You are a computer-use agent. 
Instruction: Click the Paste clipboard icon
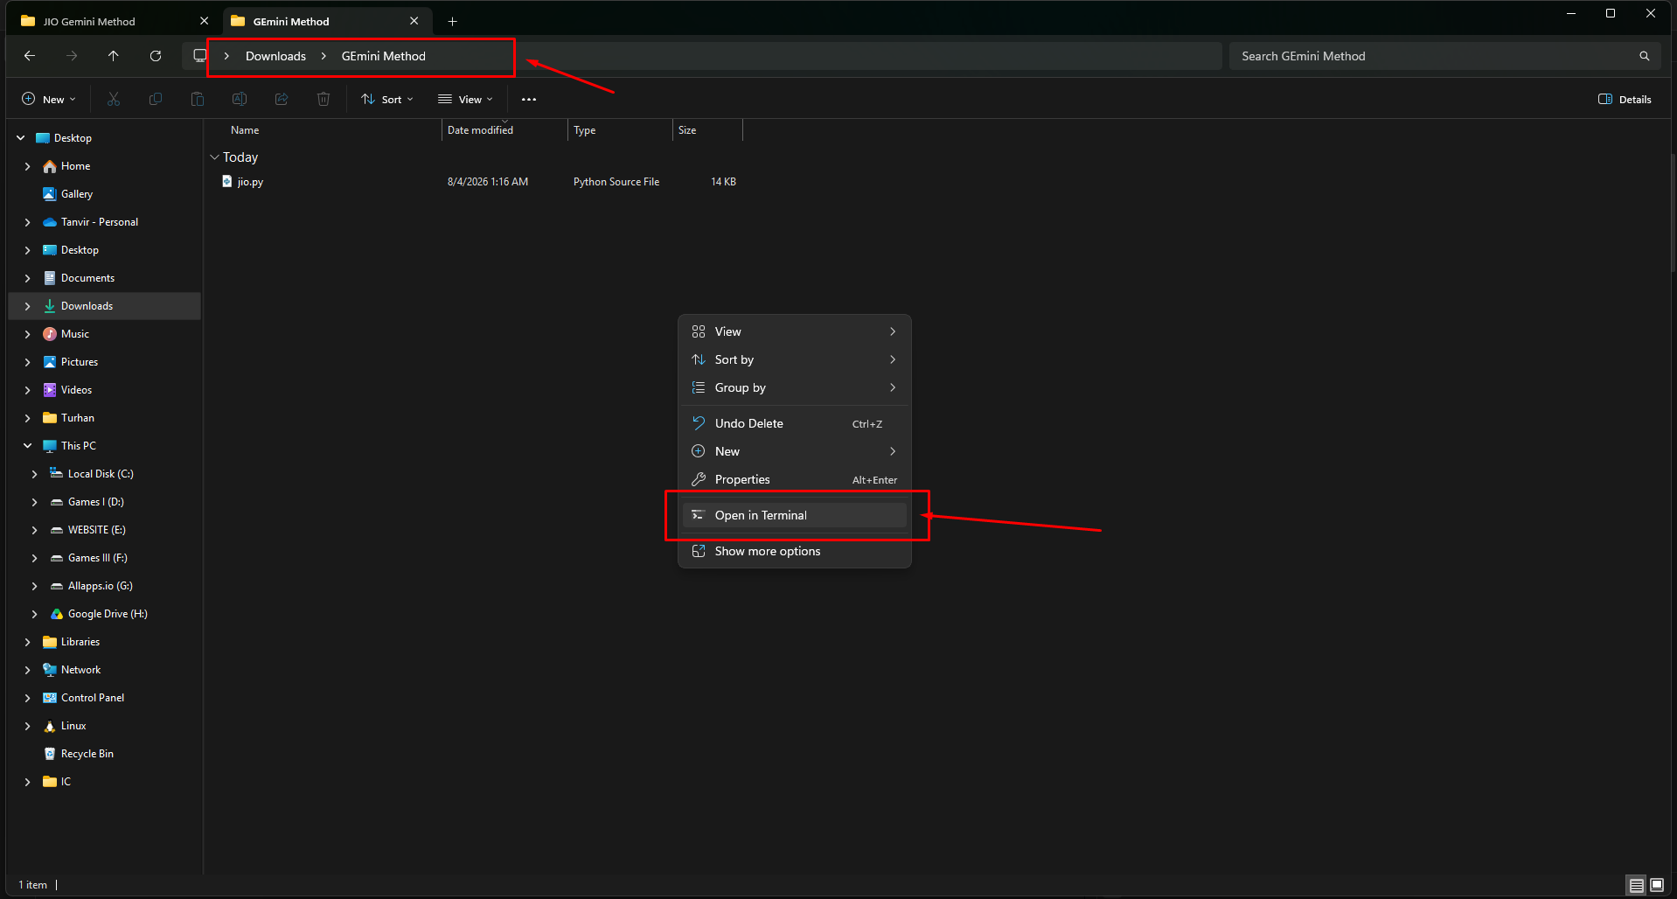coord(198,99)
